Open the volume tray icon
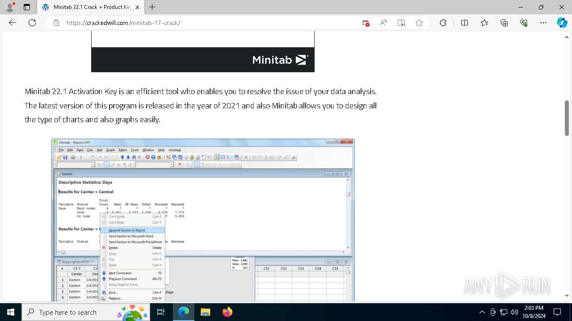Viewport: 572px width, 321px height. click(x=514, y=312)
